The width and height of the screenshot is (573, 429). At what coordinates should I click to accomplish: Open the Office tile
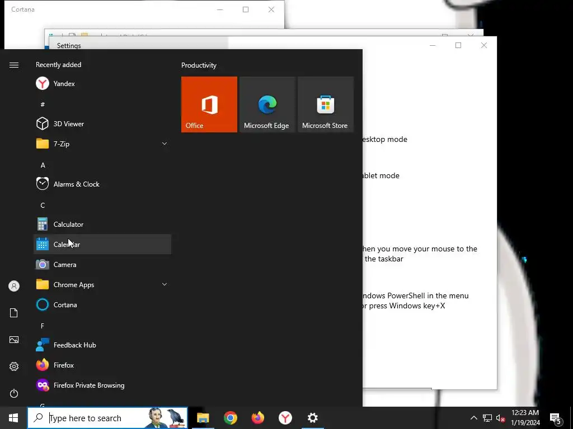pos(209,104)
